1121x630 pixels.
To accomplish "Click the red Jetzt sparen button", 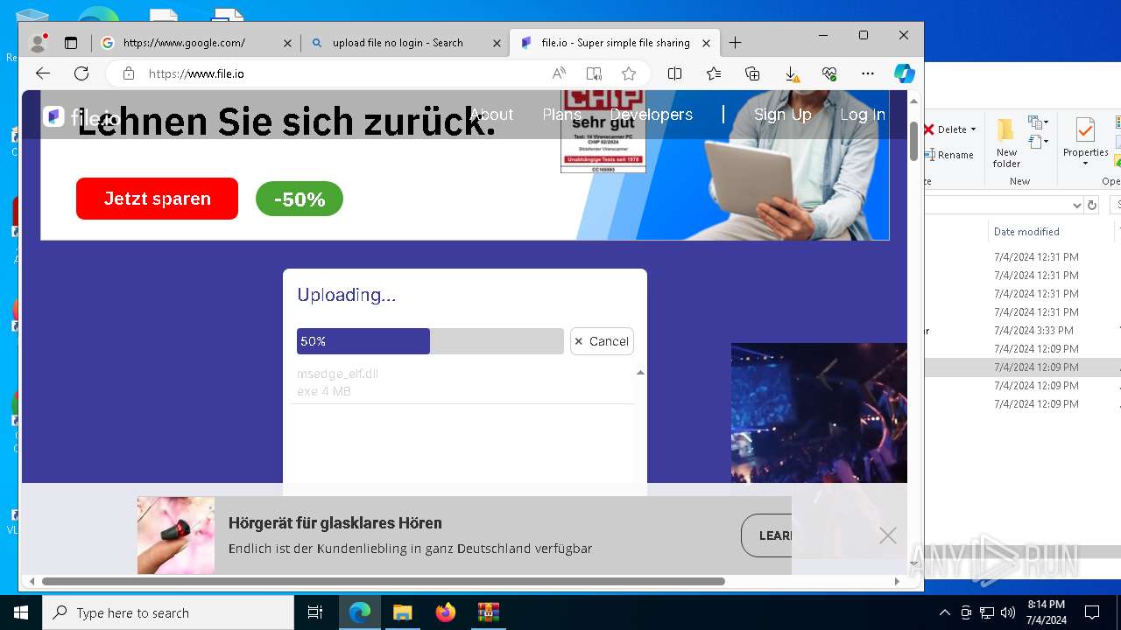I will [157, 199].
